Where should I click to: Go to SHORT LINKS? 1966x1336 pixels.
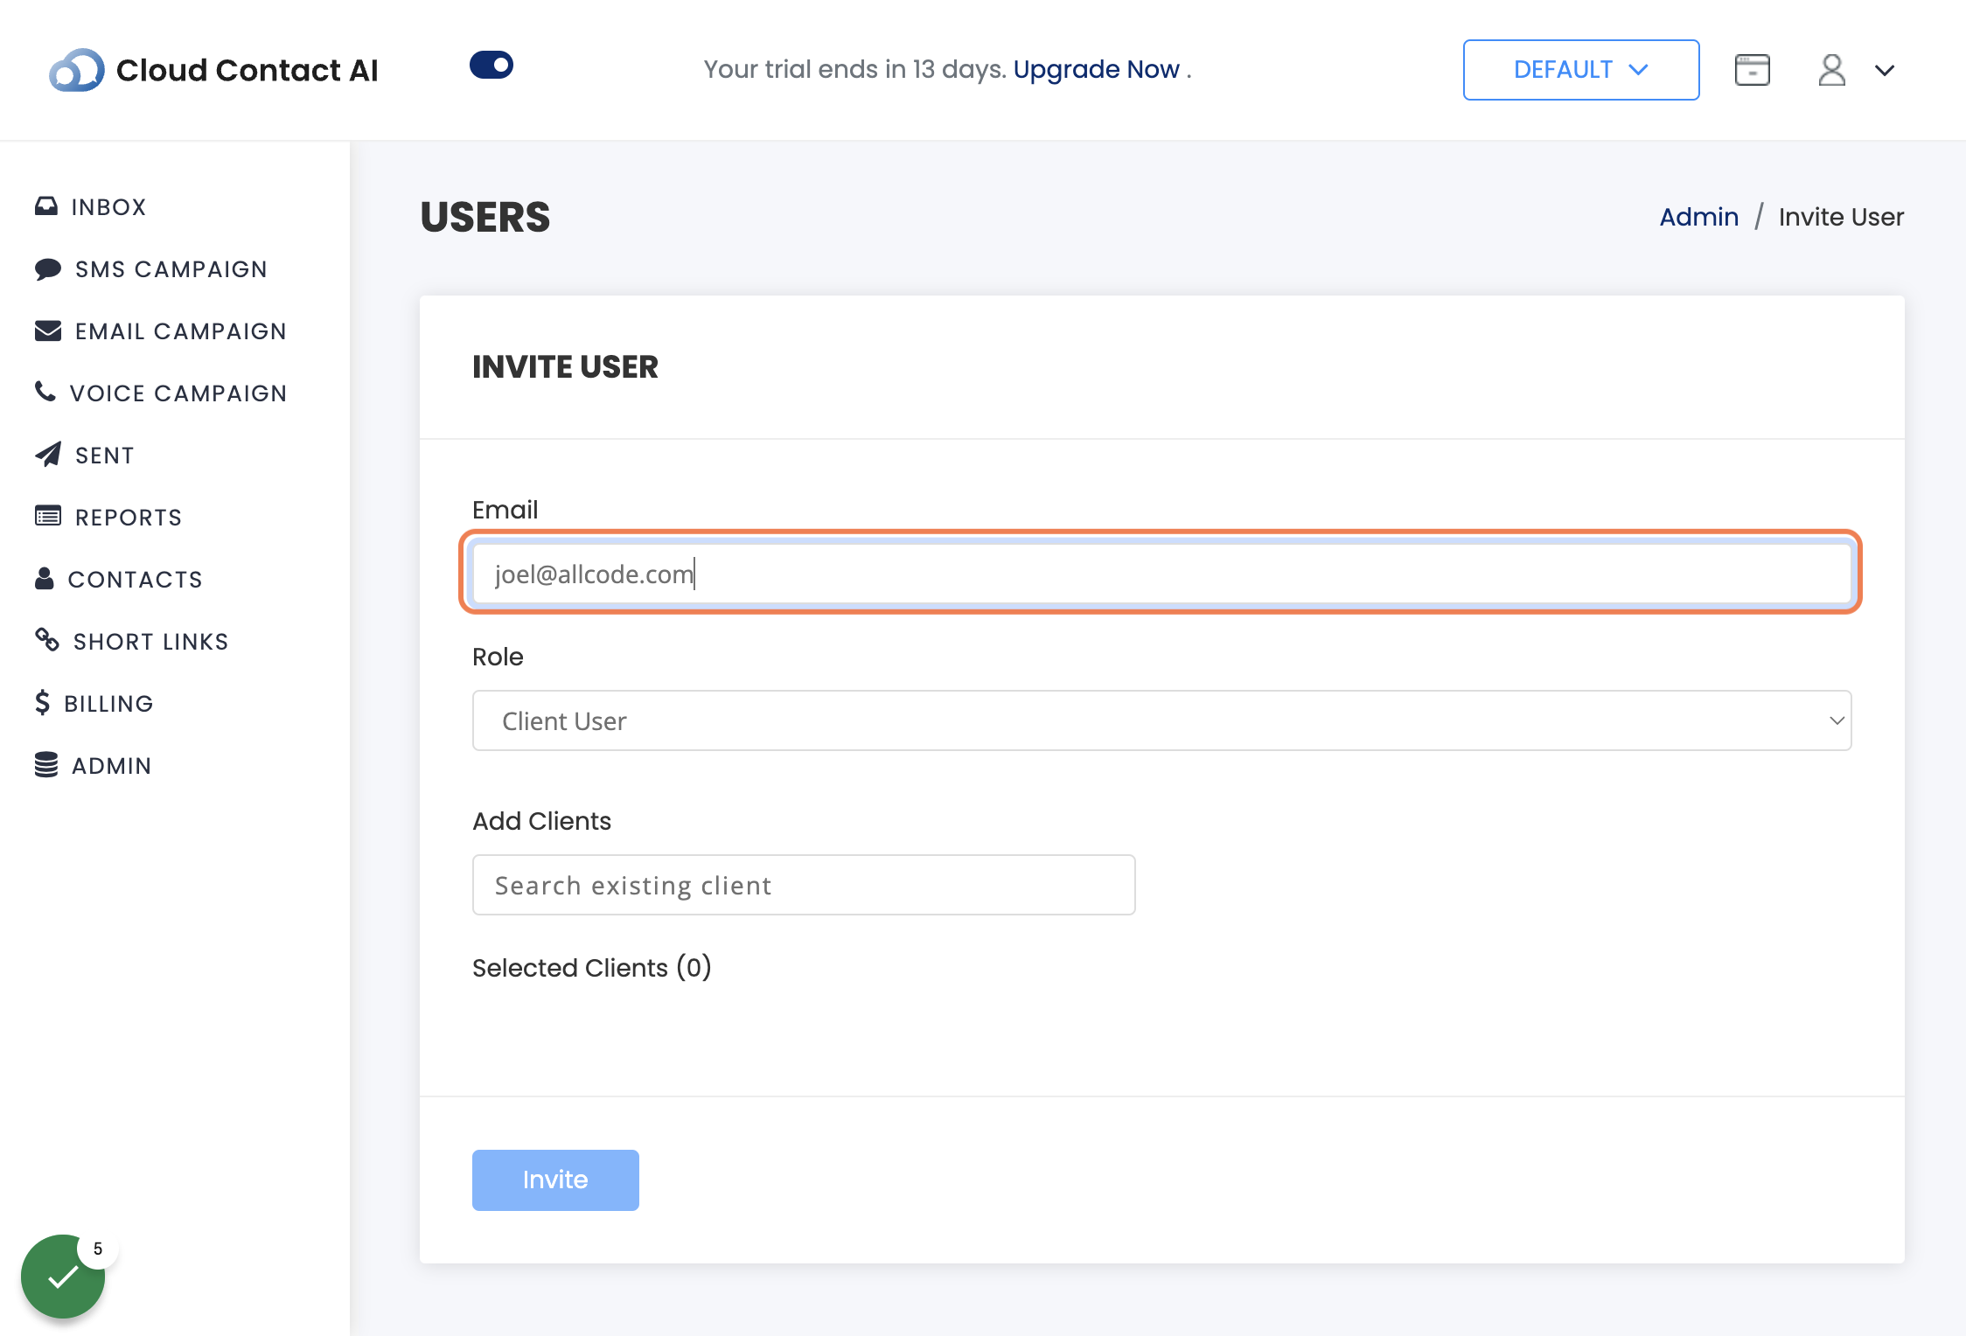(151, 642)
